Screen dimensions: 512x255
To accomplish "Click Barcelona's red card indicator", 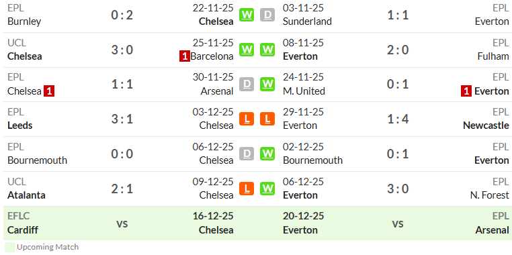I will click(185, 56).
